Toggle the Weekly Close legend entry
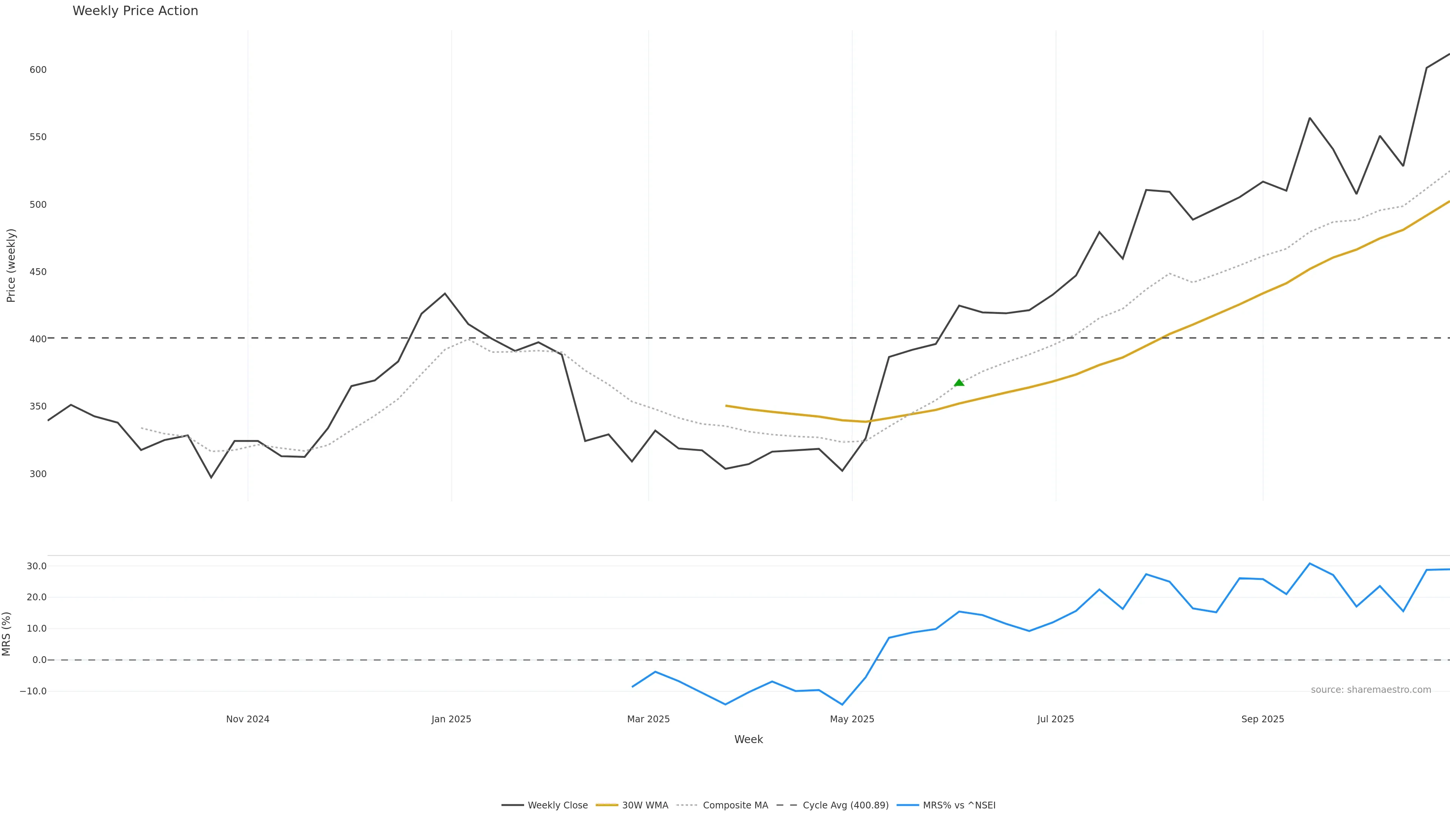The image size is (1450, 816). coord(557,805)
